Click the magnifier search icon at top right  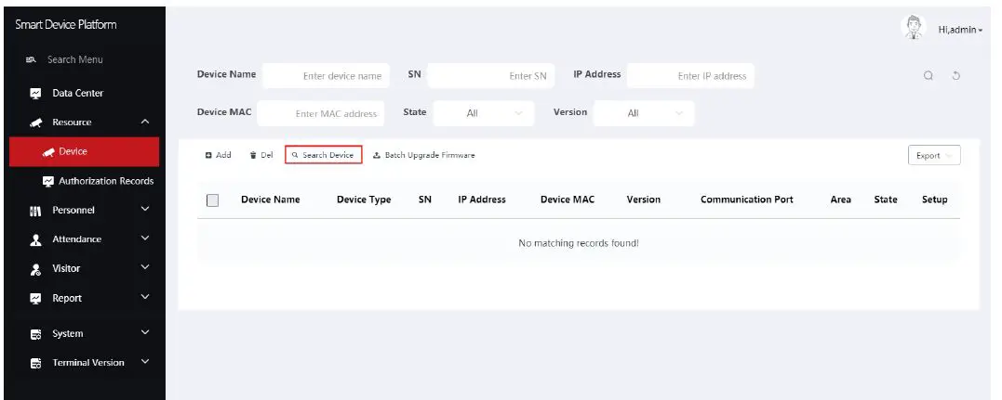tap(929, 76)
